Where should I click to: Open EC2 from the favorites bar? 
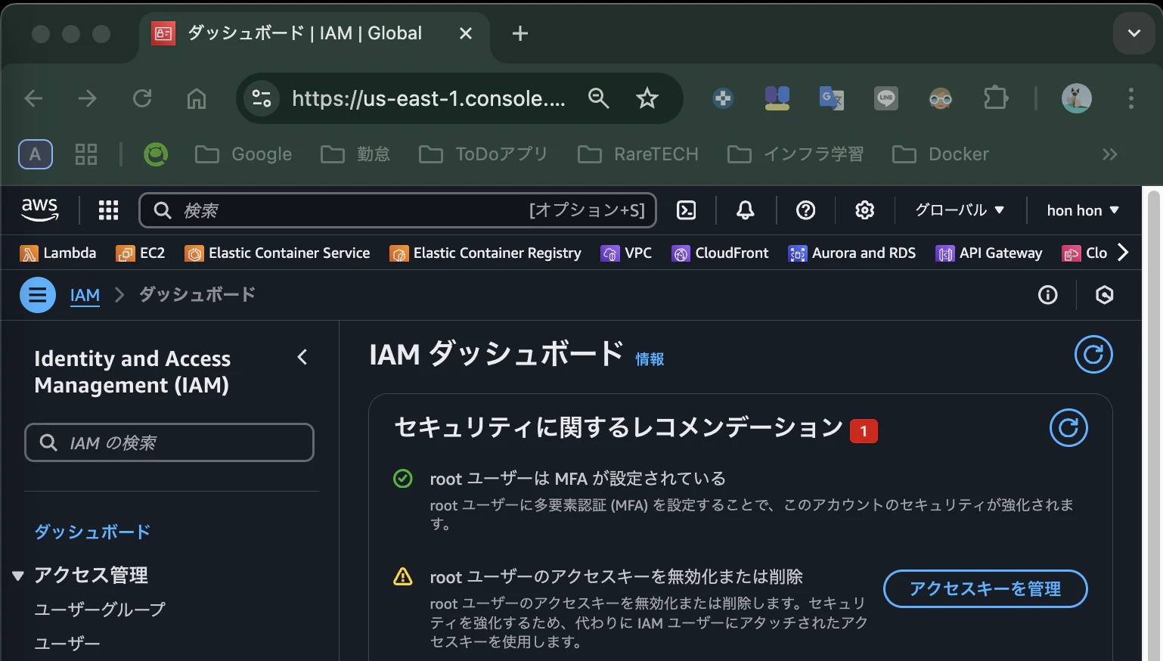[x=141, y=253]
